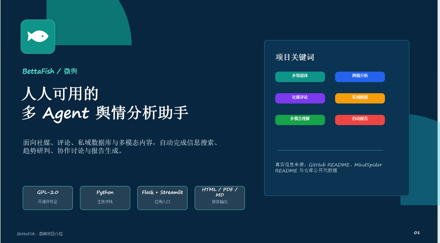This screenshot has height=243, width=440.
Task: Click the HTML / PDF / MD 报告输出 card
Action: pyautogui.click(x=220, y=198)
